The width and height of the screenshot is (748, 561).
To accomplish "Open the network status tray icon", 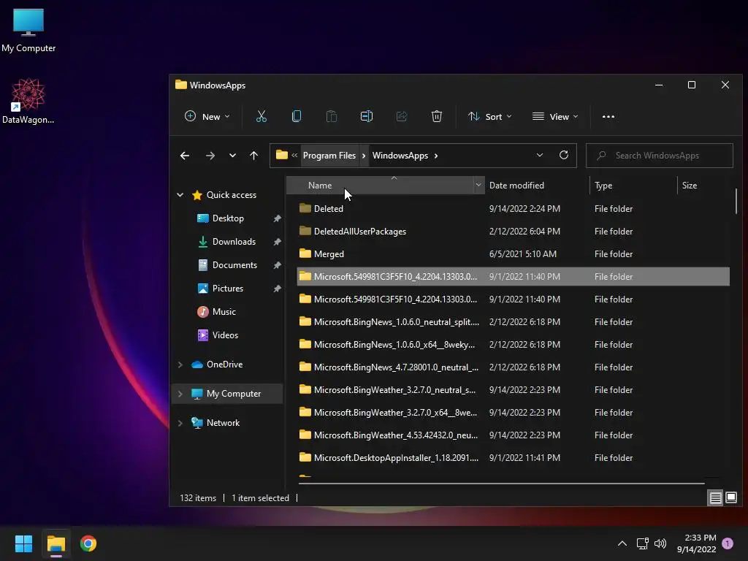I will (642, 543).
